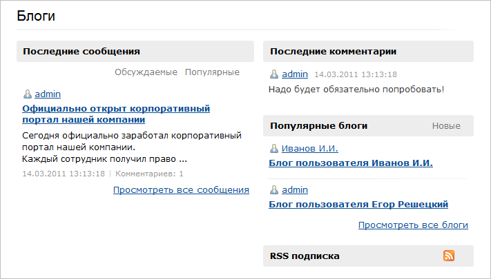This screenshot has width=491, height=279.
Task: Click the orange RSS feed icon
Action: click(449, 256)
